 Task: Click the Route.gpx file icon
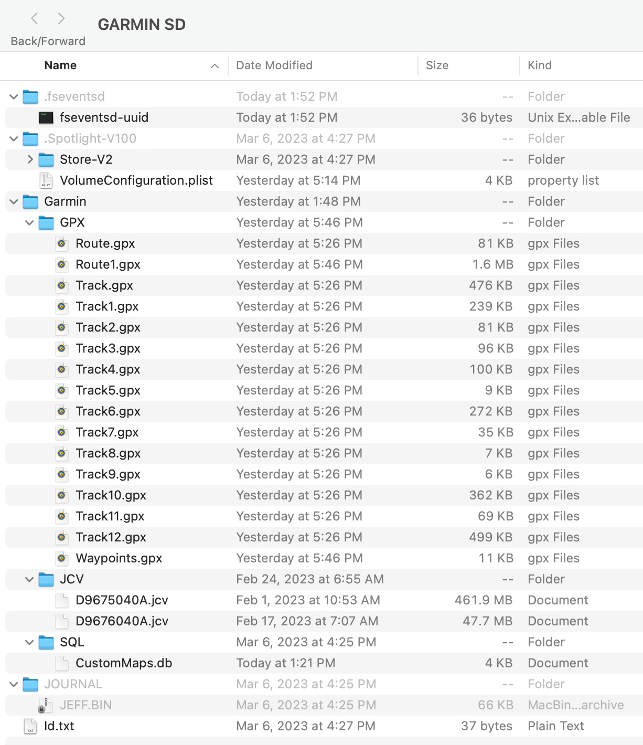coord(62,243)
